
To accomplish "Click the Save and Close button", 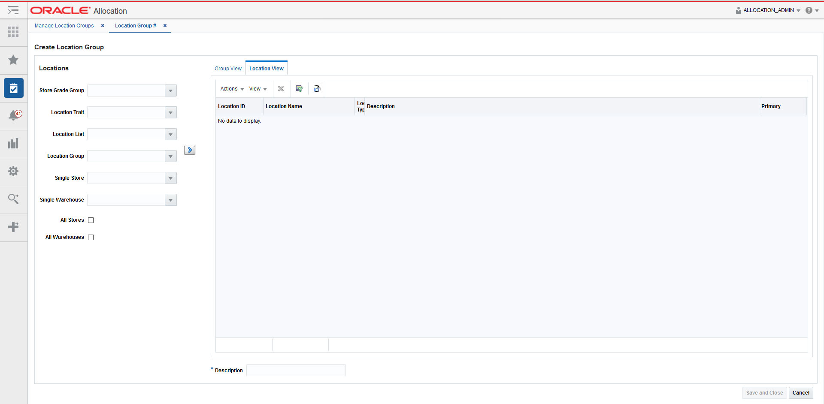I will click(764, 392).
